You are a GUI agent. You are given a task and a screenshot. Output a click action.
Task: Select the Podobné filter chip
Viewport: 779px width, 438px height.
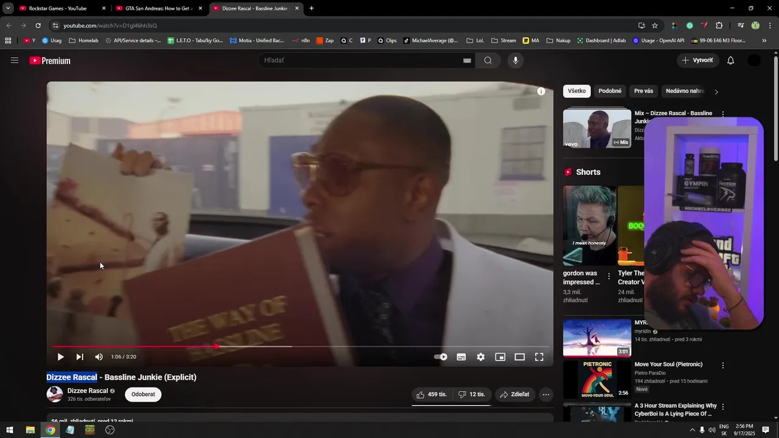(610, 91)
